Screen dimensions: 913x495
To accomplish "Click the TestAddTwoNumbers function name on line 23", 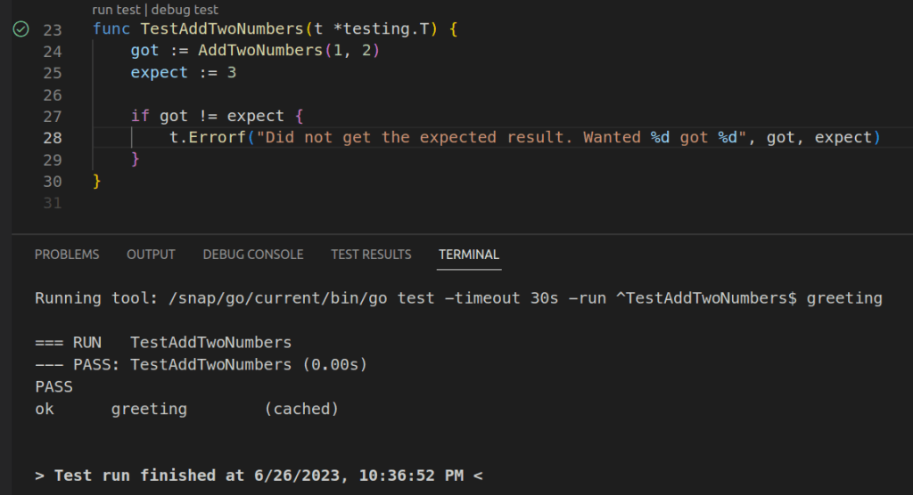I will tap(221, 29).
